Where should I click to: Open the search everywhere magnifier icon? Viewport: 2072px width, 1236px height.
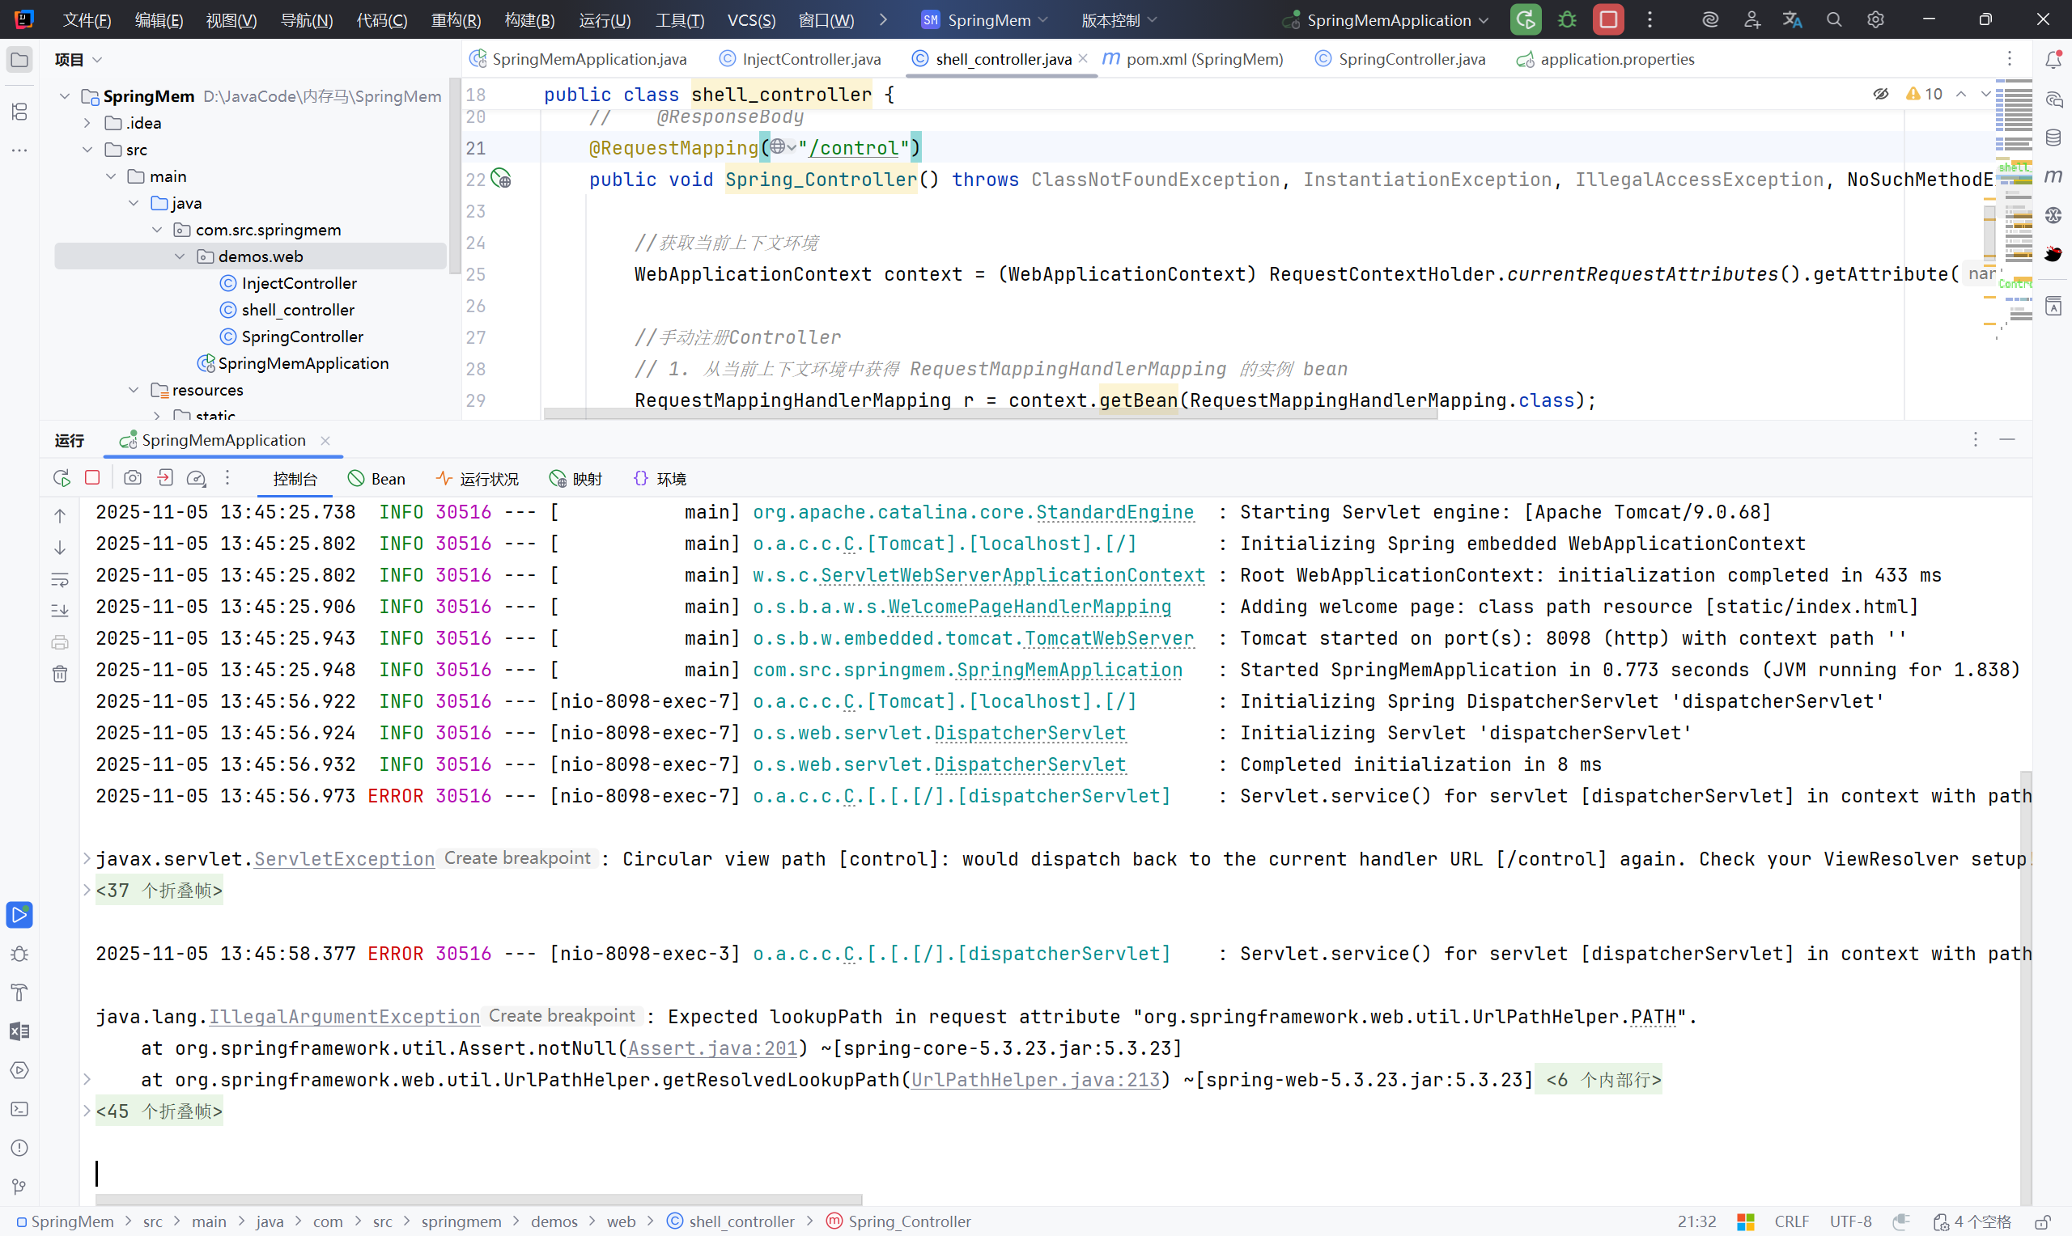1834,20
